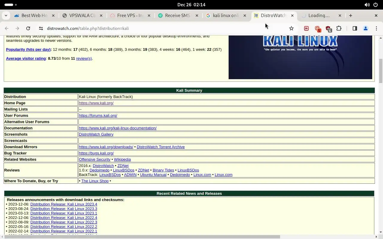Viewport: 383px width, 239px height.
Task: Click the vertical page scrollbar thumb
Action: tap(381, 71)
